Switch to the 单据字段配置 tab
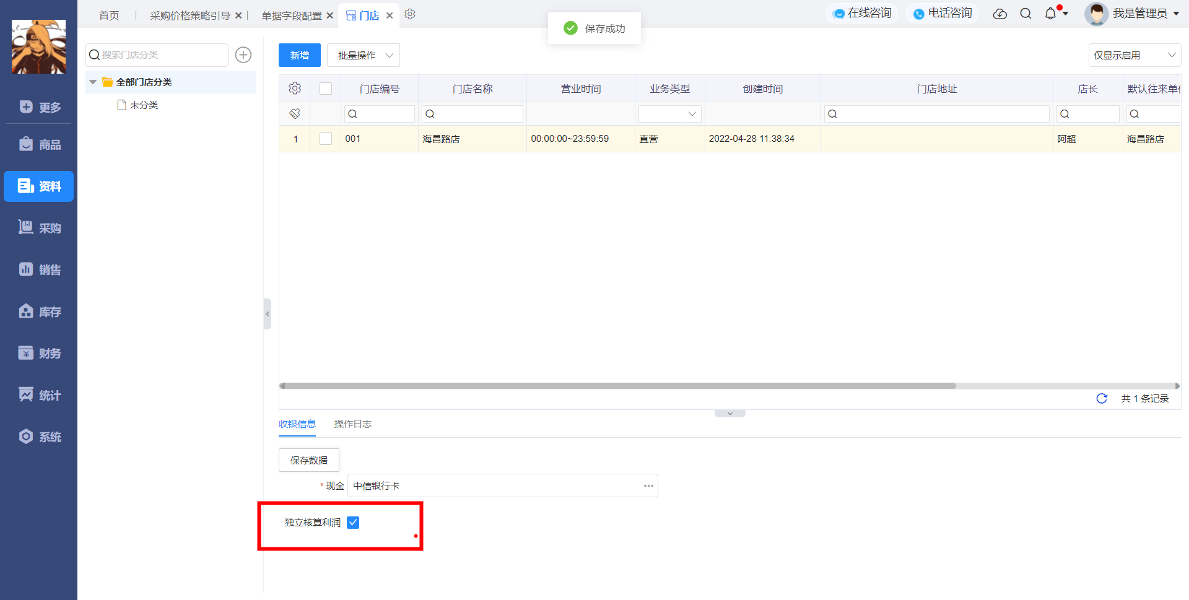Viewport: 1189px width, 600px height. [292, 15]
